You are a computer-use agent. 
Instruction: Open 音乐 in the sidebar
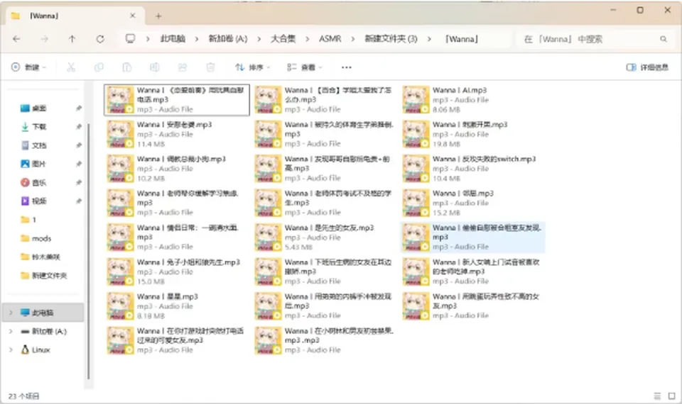39,183
